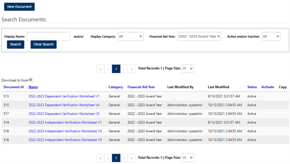Click Last Modified By column header
Image resolution: width=290 pixels, height=164 pixels.
tap(180, 87)
